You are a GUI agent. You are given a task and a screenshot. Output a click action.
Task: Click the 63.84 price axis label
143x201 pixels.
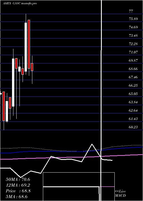tap(133, 102)
